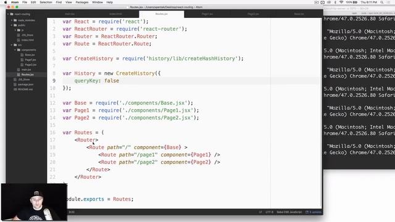Click line number 16 in the gutter
Image resolution: width=395 pixels, height=222 pixels.
[52, 133]
